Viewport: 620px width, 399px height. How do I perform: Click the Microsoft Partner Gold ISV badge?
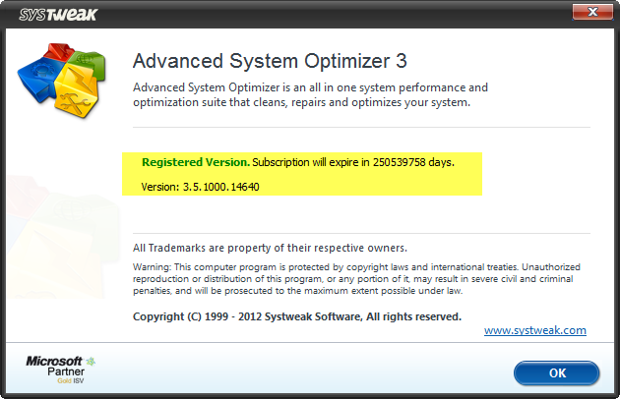[x=60, y=370]
